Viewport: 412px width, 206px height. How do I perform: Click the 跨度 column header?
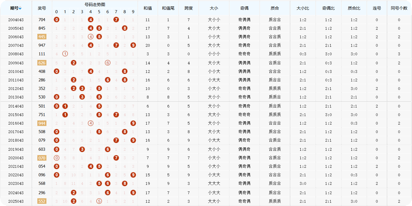click(x=189, y=8)
